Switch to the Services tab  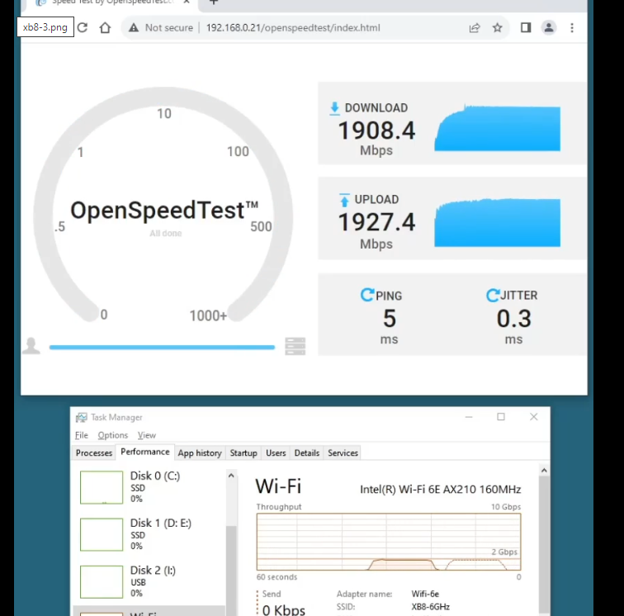[x=343, y=453]
